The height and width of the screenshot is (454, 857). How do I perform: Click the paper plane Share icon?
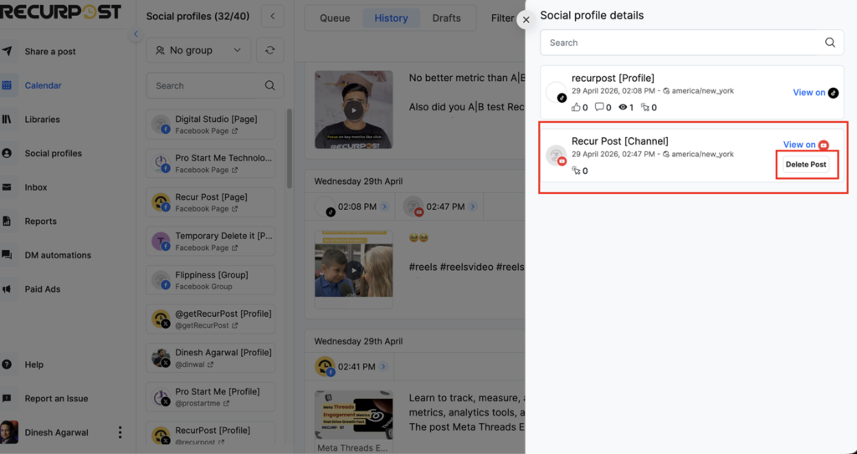tap(7, 51)
